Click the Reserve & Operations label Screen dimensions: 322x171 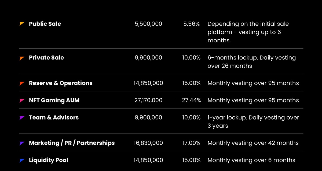coord(61,83)
